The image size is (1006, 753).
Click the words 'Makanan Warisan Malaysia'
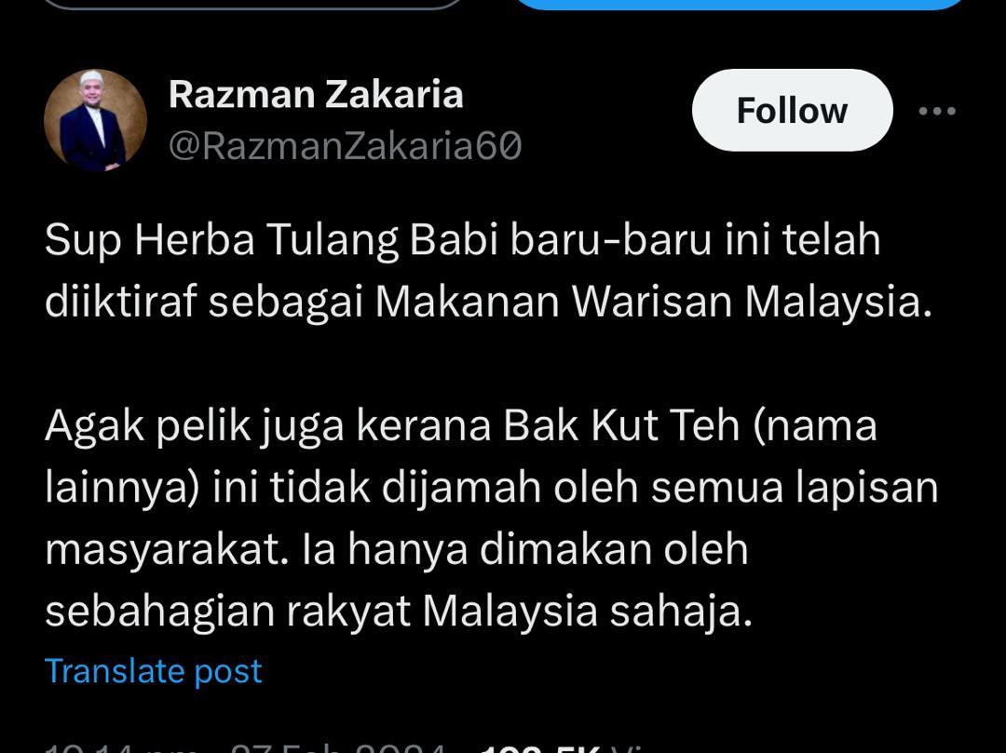click(652, 302)
